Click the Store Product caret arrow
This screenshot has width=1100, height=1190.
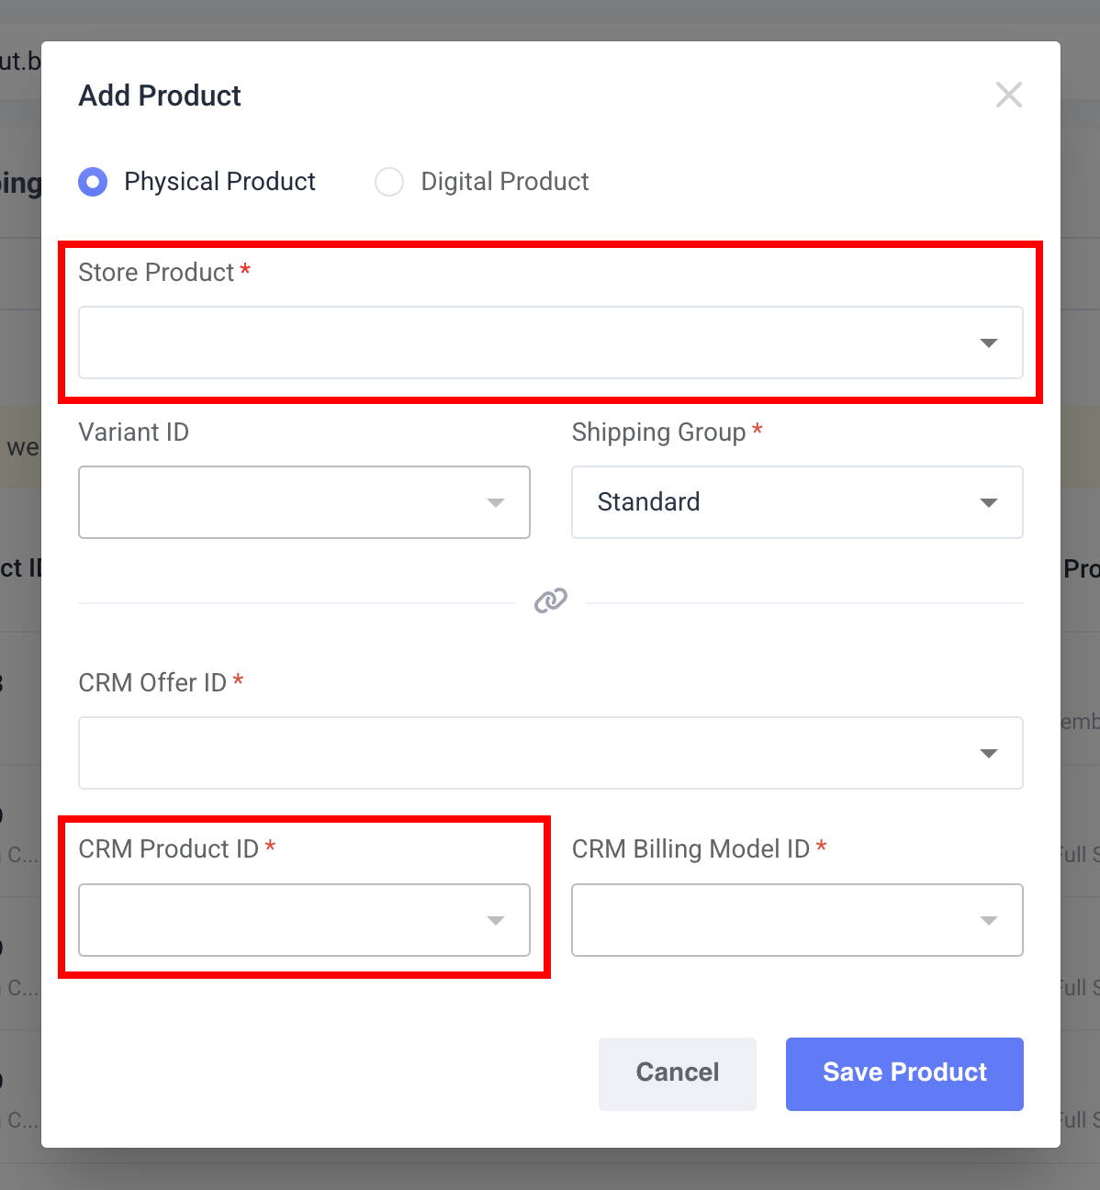click(x=989, y=342)
